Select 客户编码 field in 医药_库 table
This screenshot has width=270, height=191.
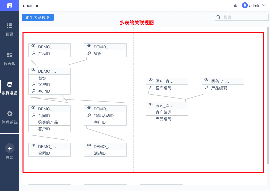167,112
